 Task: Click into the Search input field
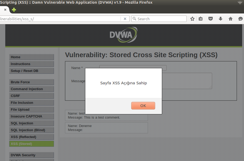(159, 19)
